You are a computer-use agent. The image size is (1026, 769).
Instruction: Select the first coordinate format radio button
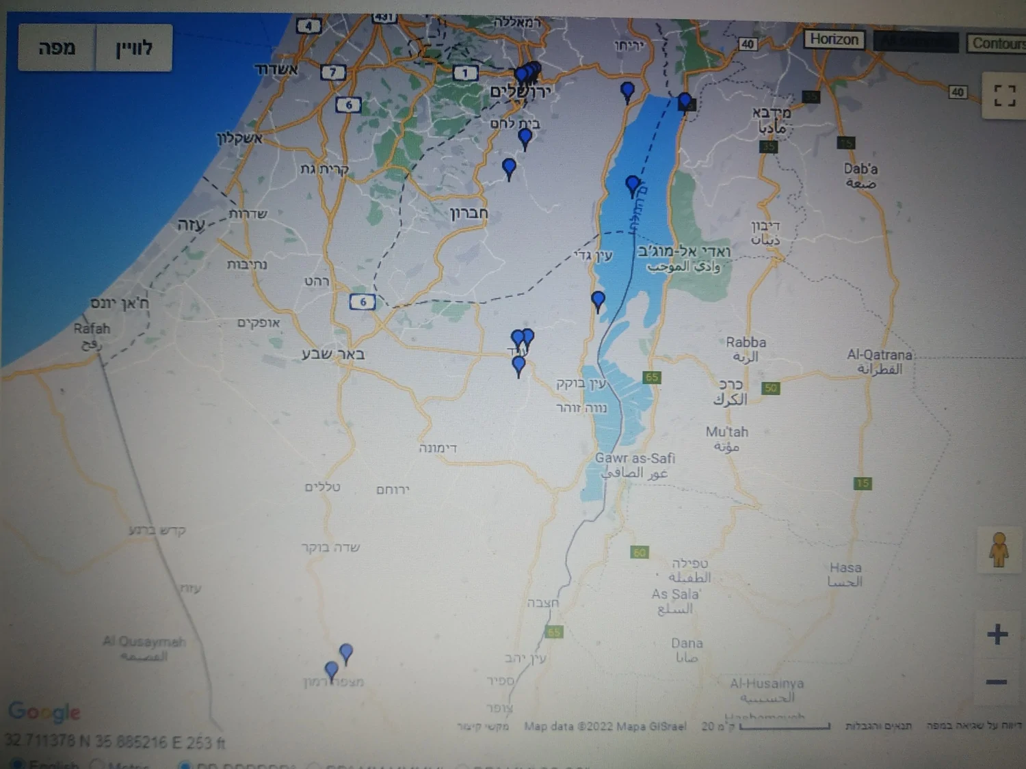[x=183, y=764]
